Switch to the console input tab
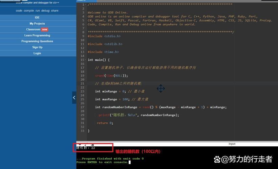This screenshot has width=278, height=169. pyautogui.click(x=232, y=144)
